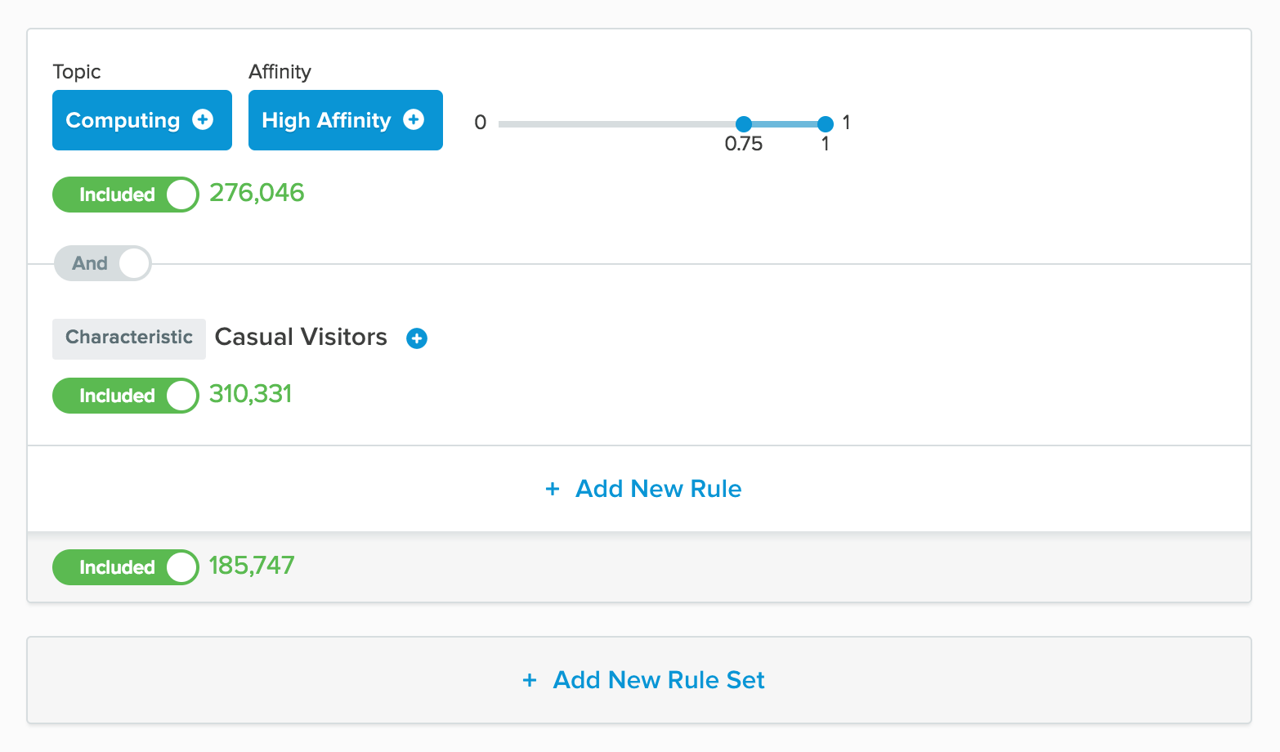The height and width of the screenshot is (752, 1280).
Task: Toggle the Included switch for Computing topic rule
Action: point(126,195)
